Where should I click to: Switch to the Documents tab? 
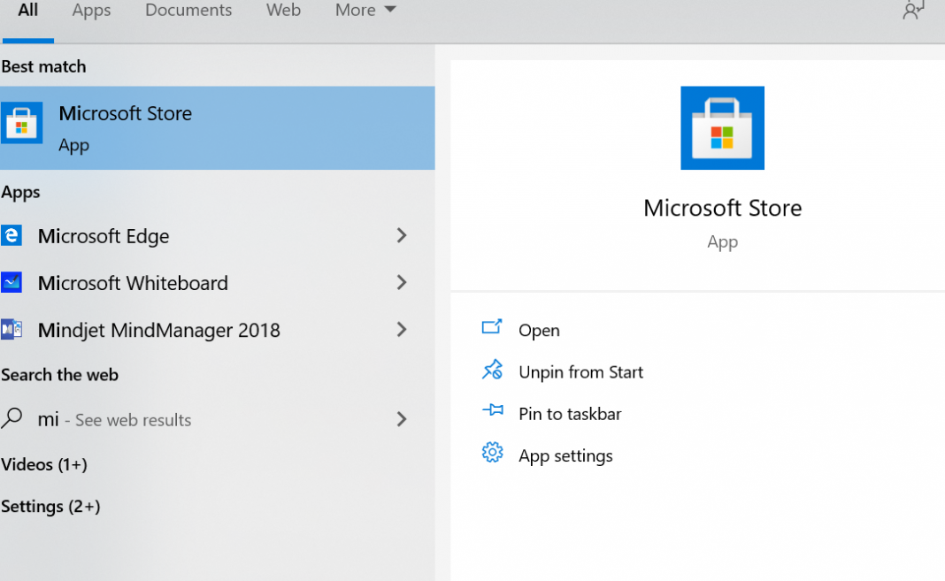click(188, 11)
